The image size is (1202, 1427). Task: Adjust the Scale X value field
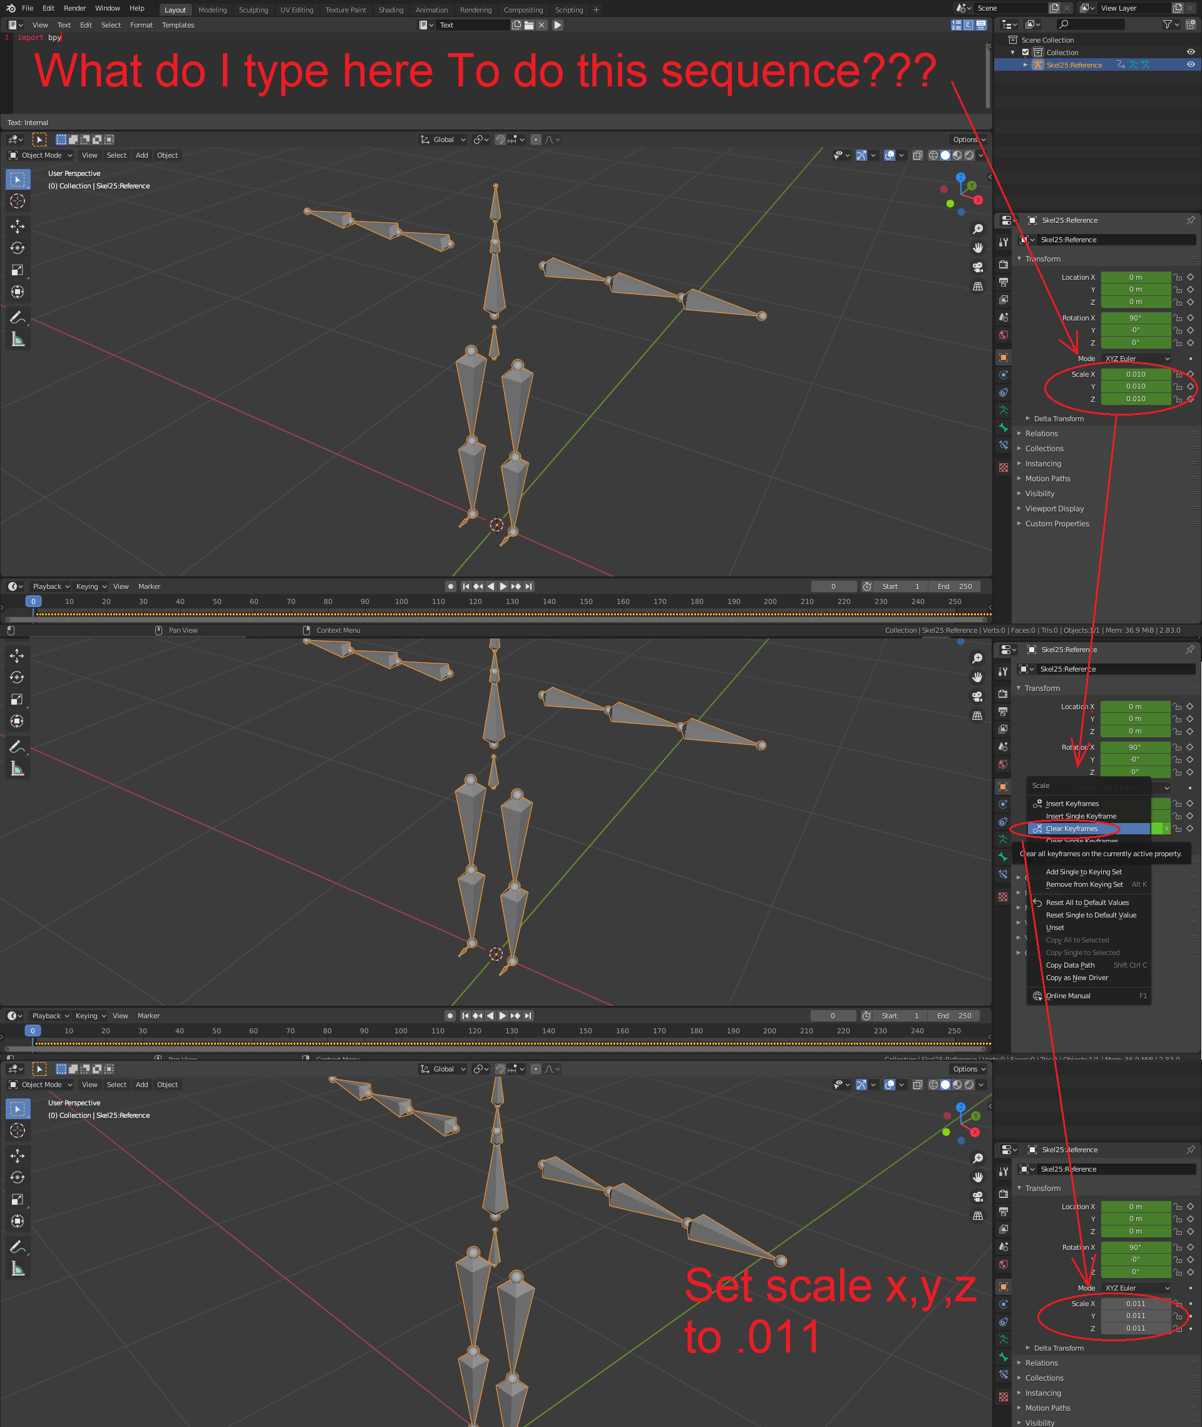tap(1135, 374)
